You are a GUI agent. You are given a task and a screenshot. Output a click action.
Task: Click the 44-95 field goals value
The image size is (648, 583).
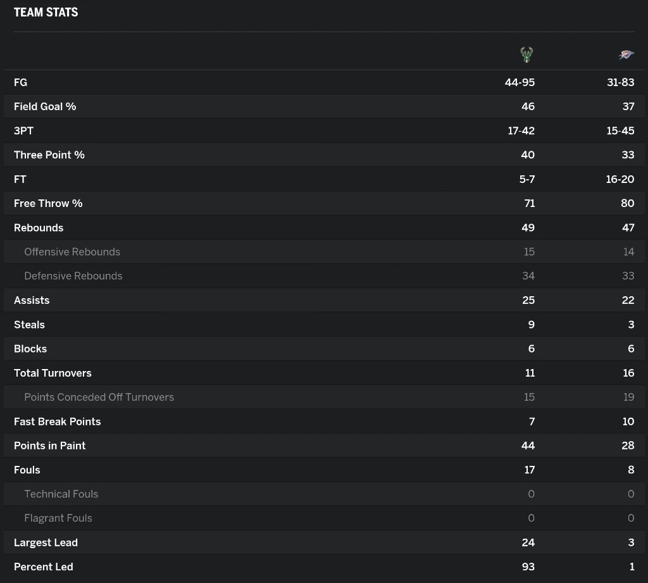point(520,82)
